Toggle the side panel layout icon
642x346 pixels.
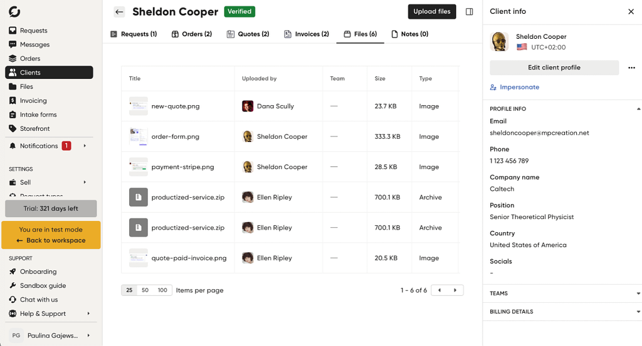point(469,11)
